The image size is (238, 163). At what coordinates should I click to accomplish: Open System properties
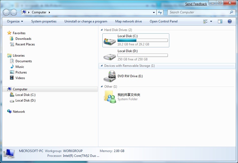[44, 21]
